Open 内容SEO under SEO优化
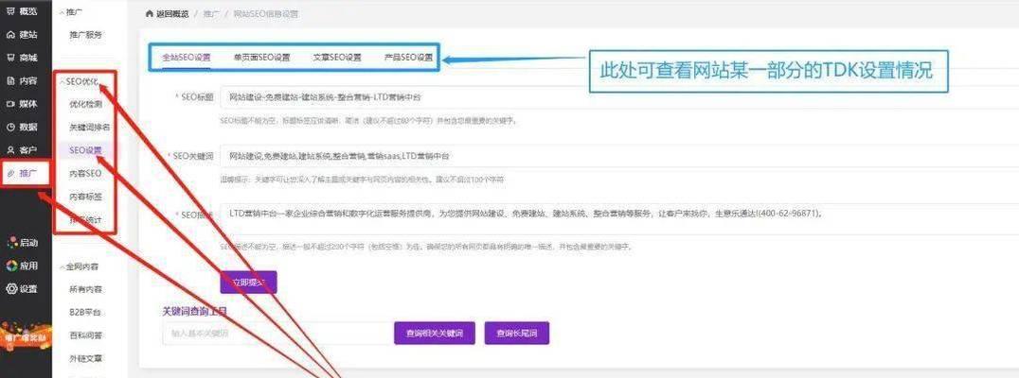 point(85,173)
